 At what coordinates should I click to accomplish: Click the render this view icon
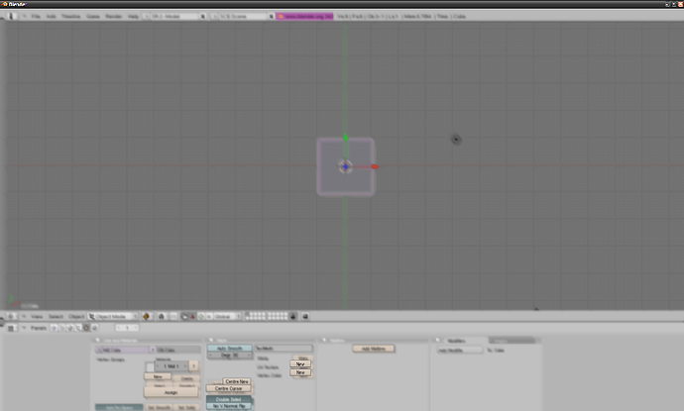305,317
